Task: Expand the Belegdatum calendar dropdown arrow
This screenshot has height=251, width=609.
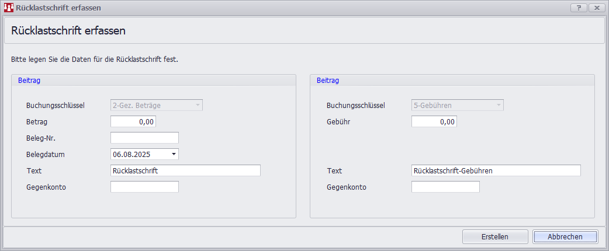Action: 174,154
